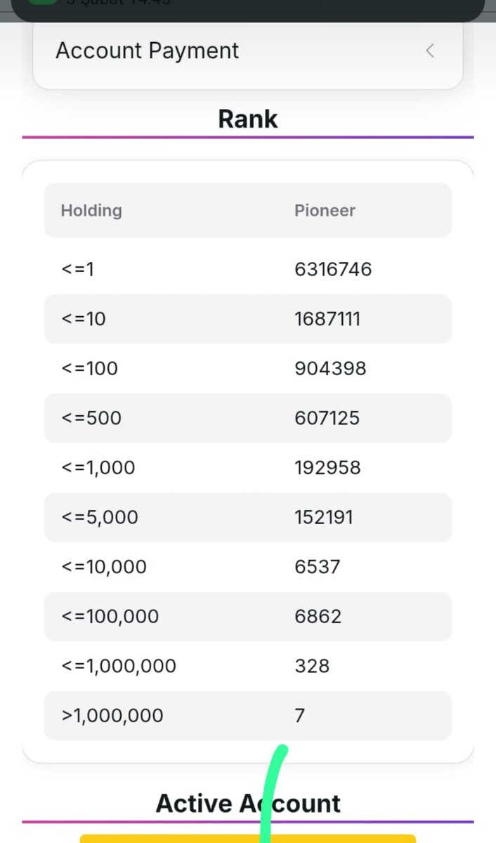Tap the Rank section heading
The height and width of the screenshot is (843, 496).
248,119
